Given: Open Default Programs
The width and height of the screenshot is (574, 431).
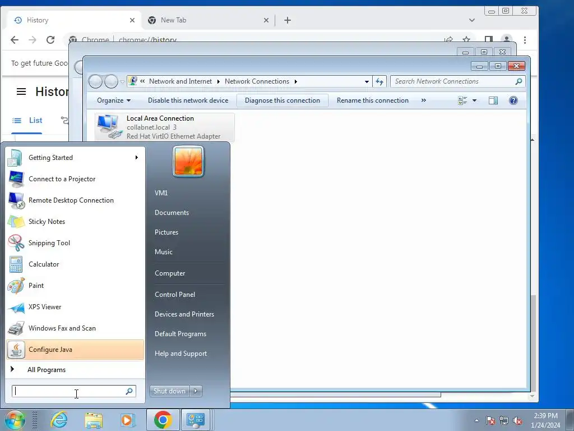Looking at the screenshot, I should tap(180, 334).
